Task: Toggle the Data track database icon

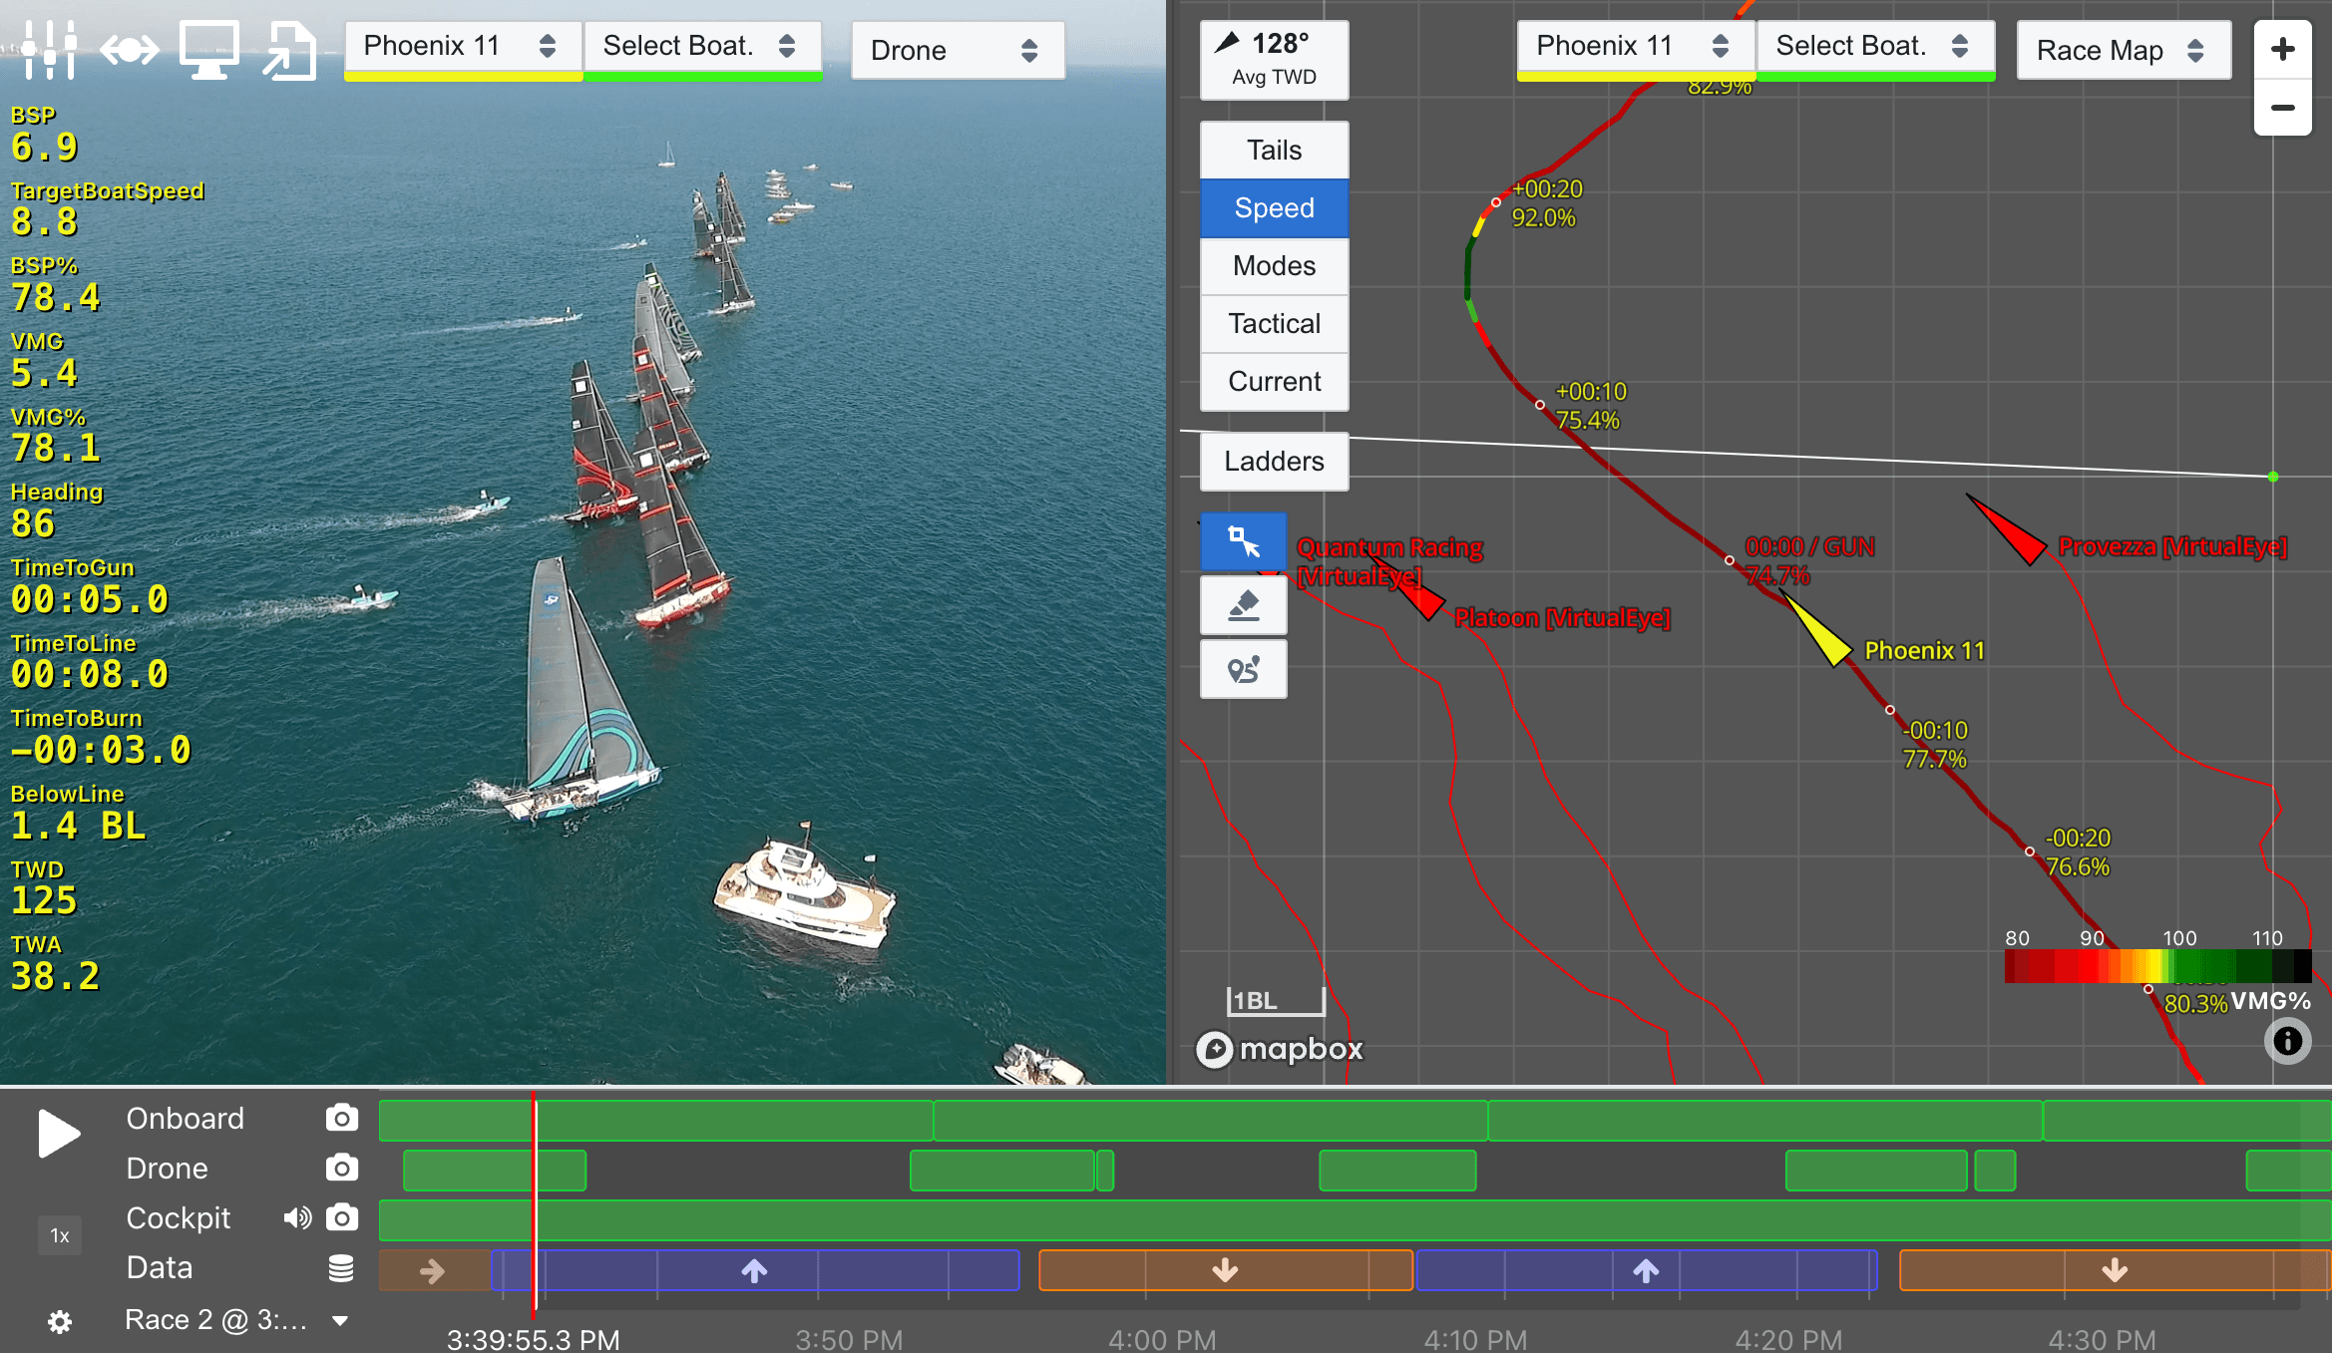Action: click(x=341, y=1267)
